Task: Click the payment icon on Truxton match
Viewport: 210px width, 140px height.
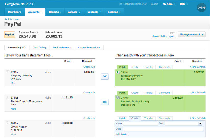Action: [118, 97]
